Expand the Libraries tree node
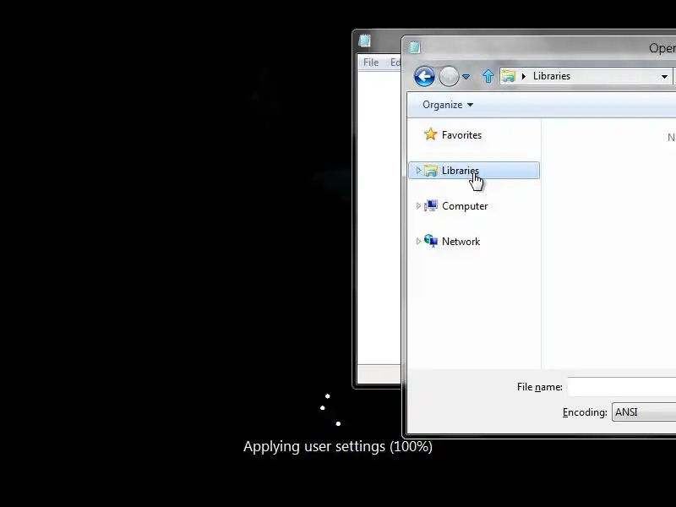This screenshot has width=676, height=507. [x=418, y=171]
